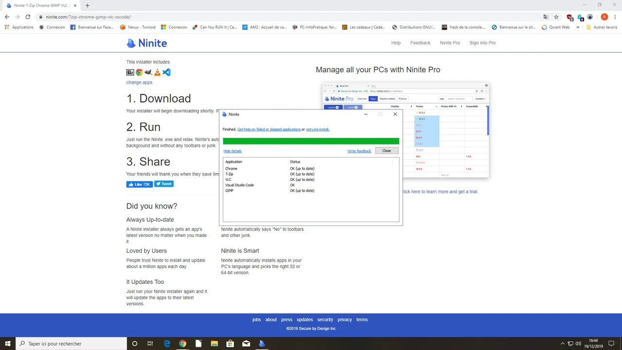Click the translate page icon in address bar
This screenshot has height=350, width=622.
(546, 17)
